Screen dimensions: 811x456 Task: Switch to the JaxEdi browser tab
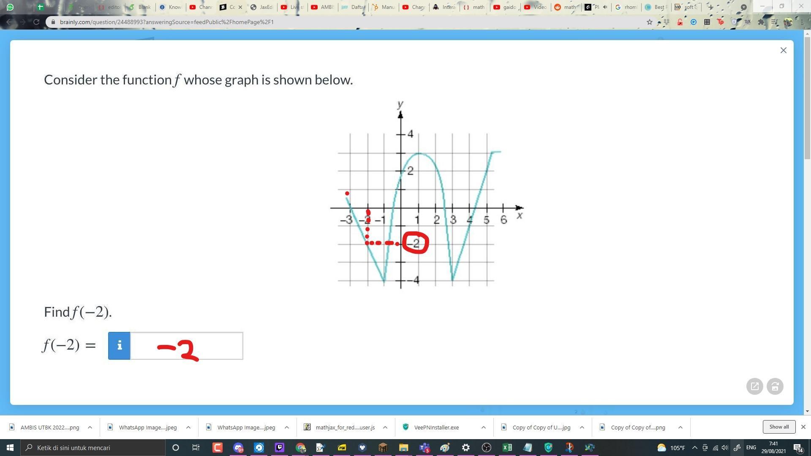[x=262, y=7]
